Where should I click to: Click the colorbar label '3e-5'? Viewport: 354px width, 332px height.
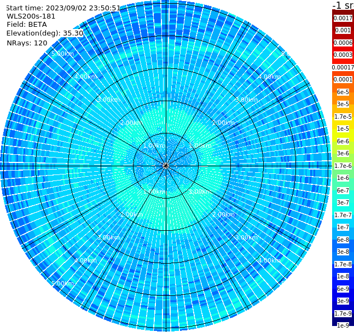click(343, 104)
